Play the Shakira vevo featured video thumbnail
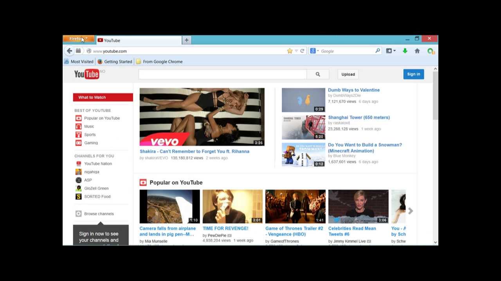 pos(202,117)
